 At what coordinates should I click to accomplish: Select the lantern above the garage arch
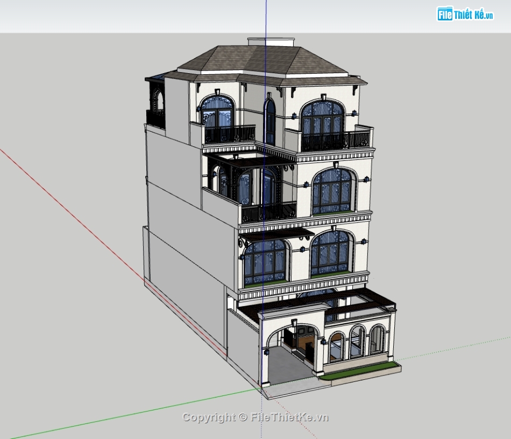(294, 323)
